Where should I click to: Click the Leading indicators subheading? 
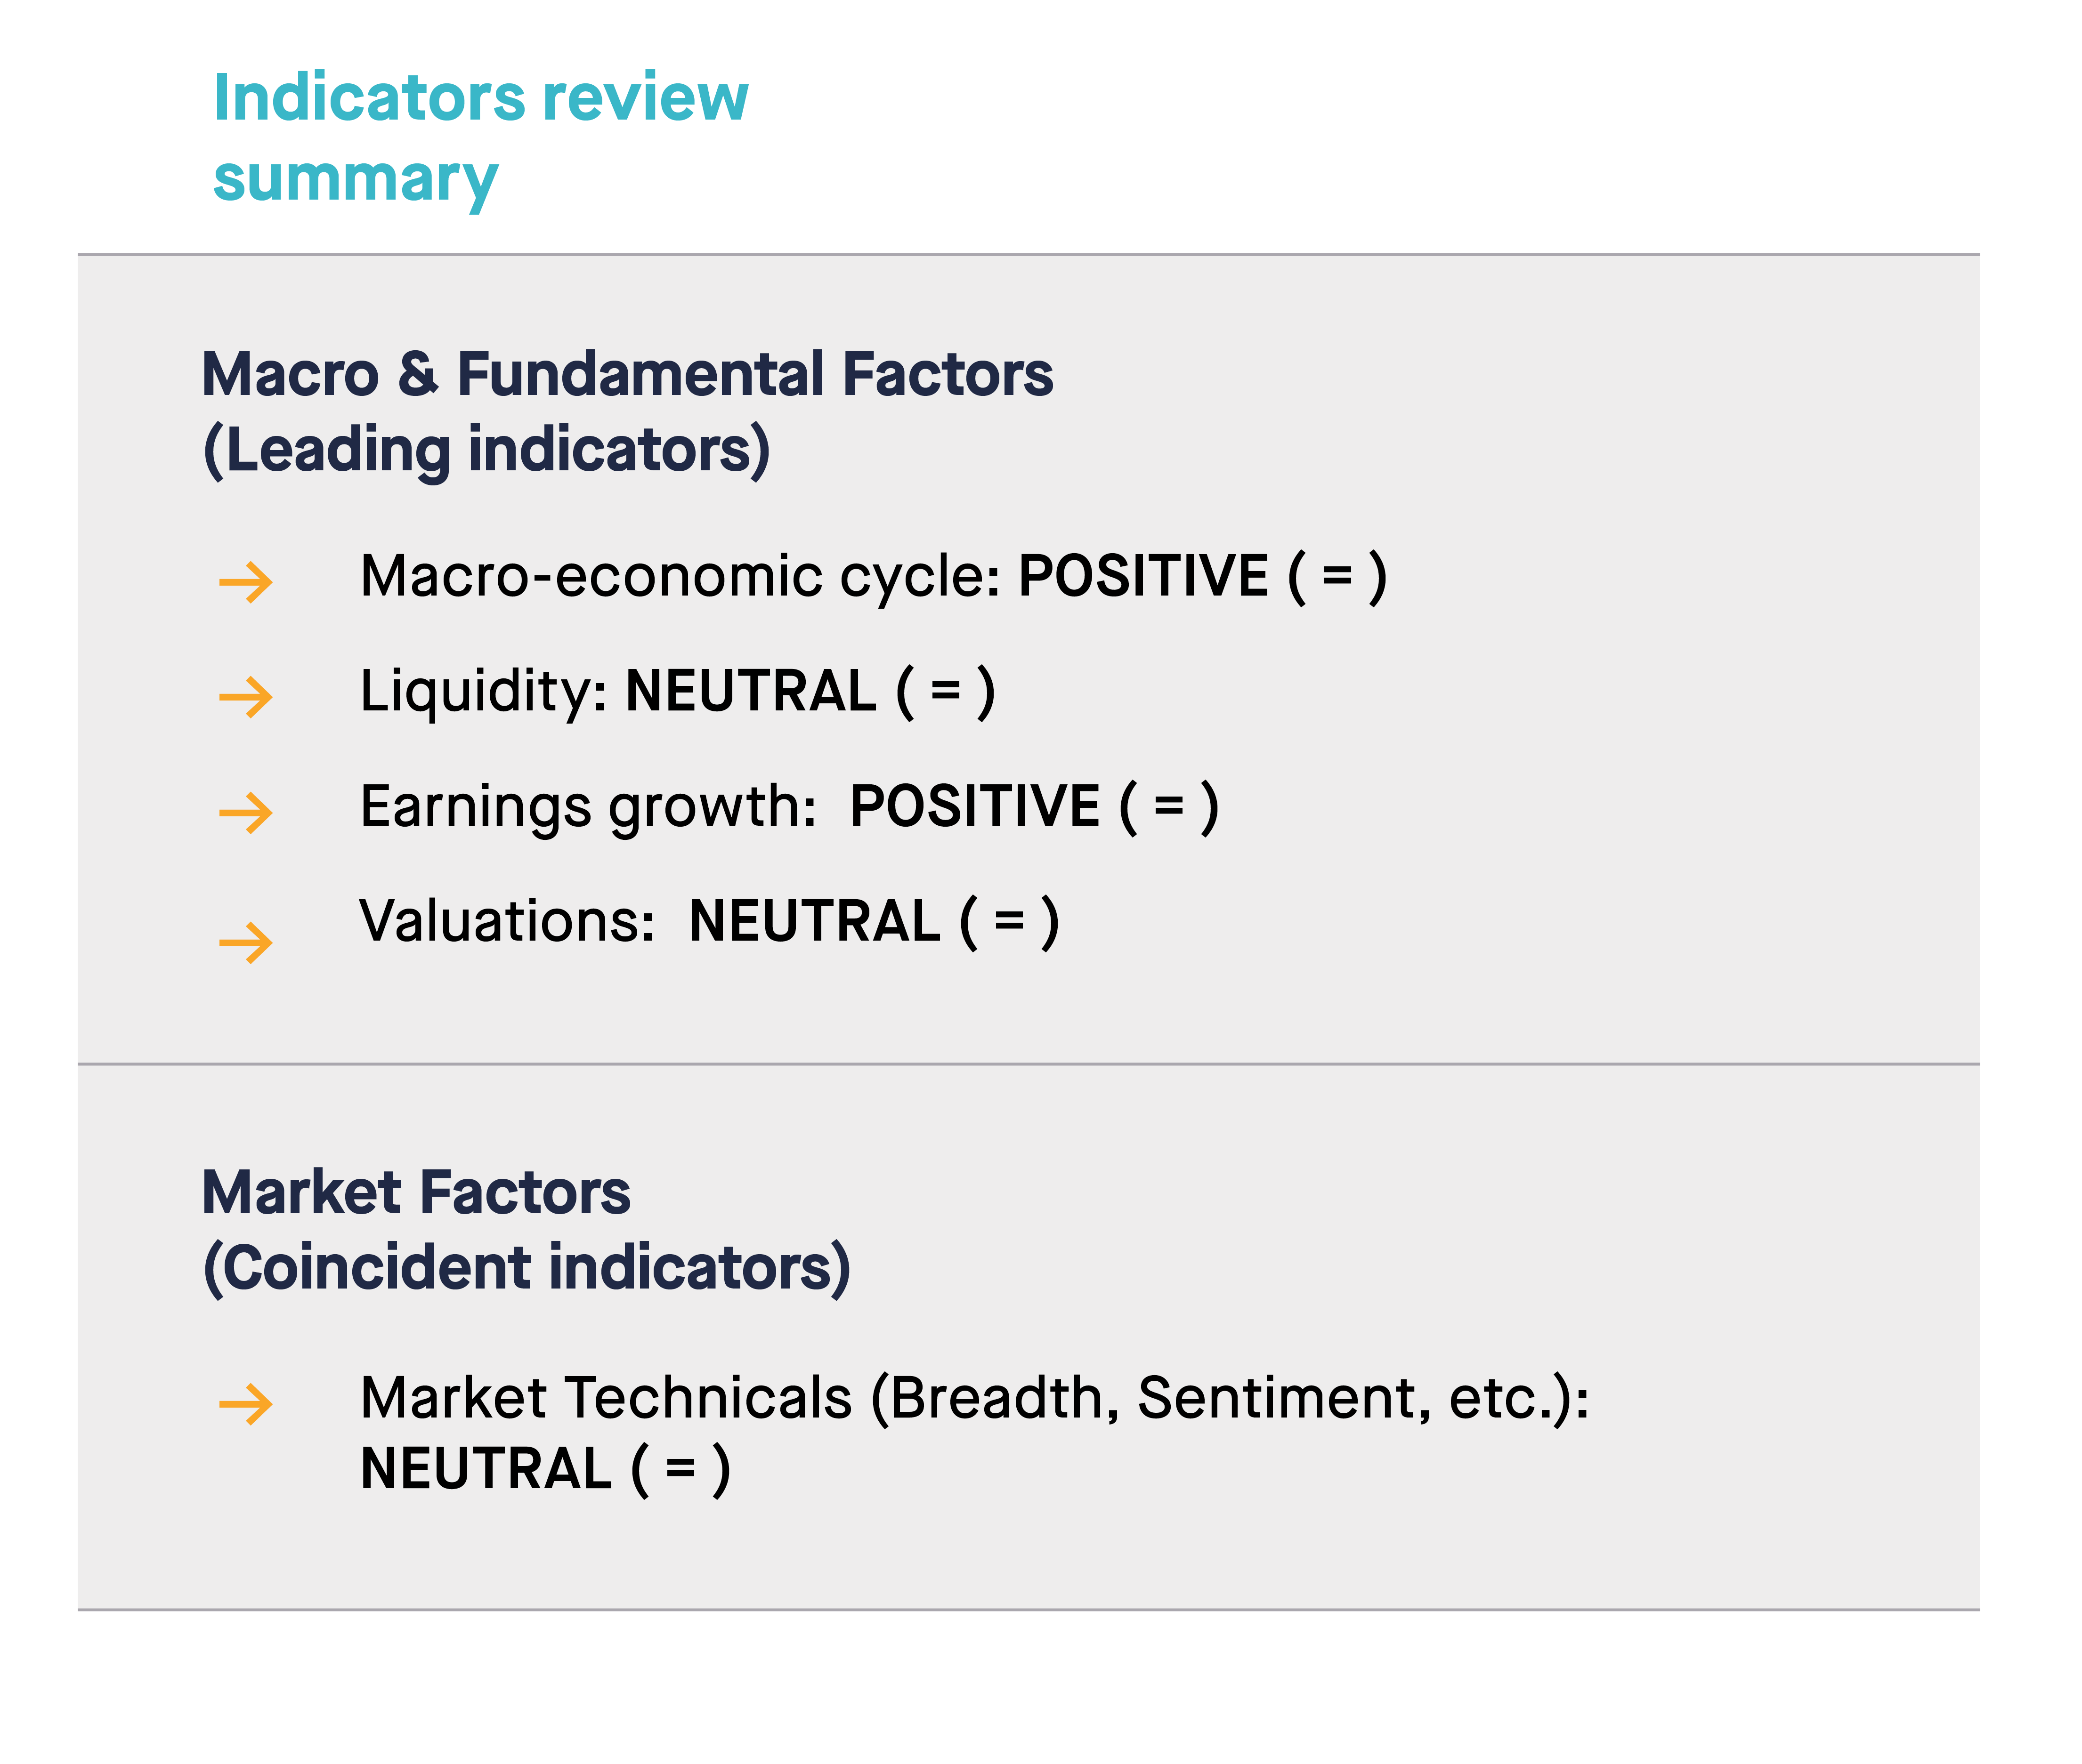pos(486,451)
